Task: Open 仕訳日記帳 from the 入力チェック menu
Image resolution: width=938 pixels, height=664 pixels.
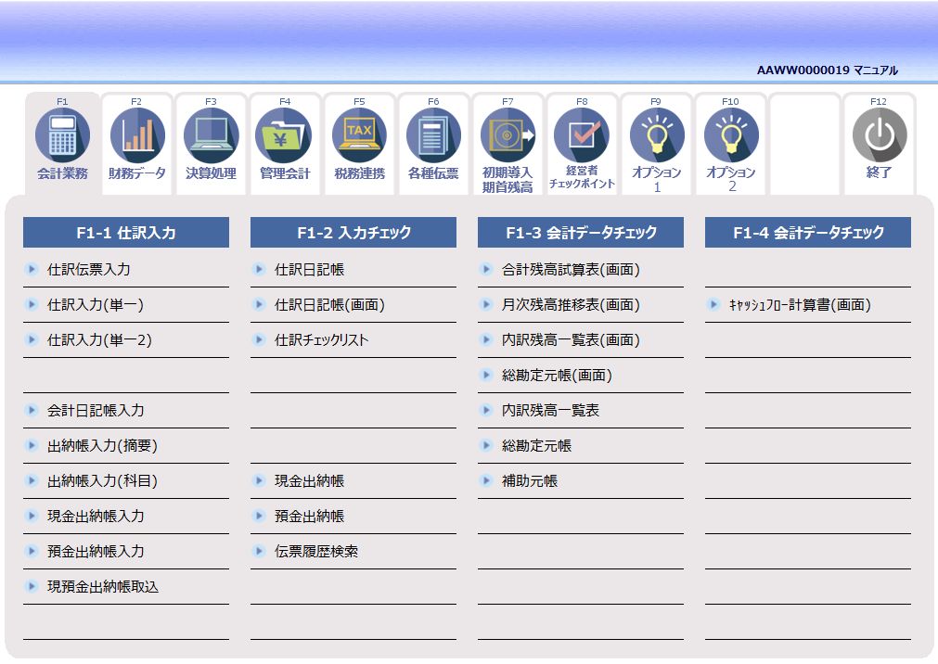Action: pos(297,269)
